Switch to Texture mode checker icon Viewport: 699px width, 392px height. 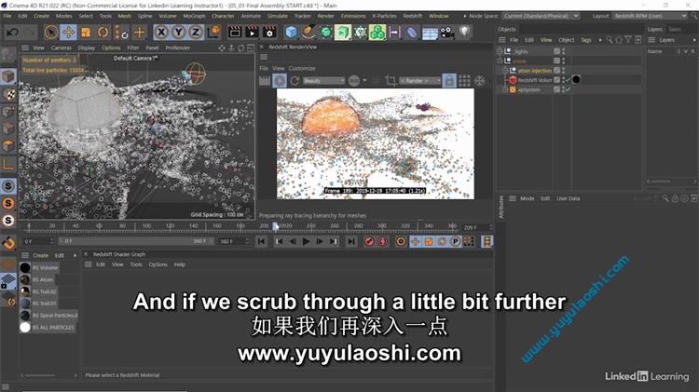[8, 94]
